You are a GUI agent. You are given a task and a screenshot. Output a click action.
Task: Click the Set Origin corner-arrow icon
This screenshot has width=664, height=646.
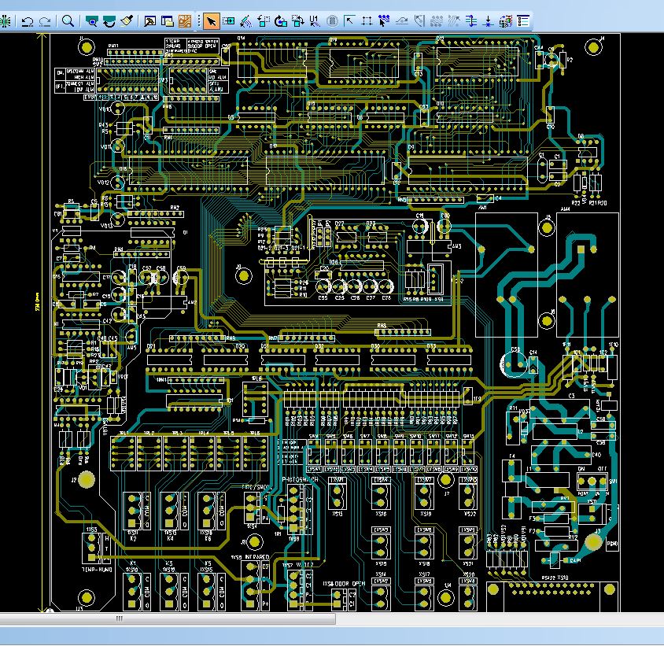(x=349, y=20)
